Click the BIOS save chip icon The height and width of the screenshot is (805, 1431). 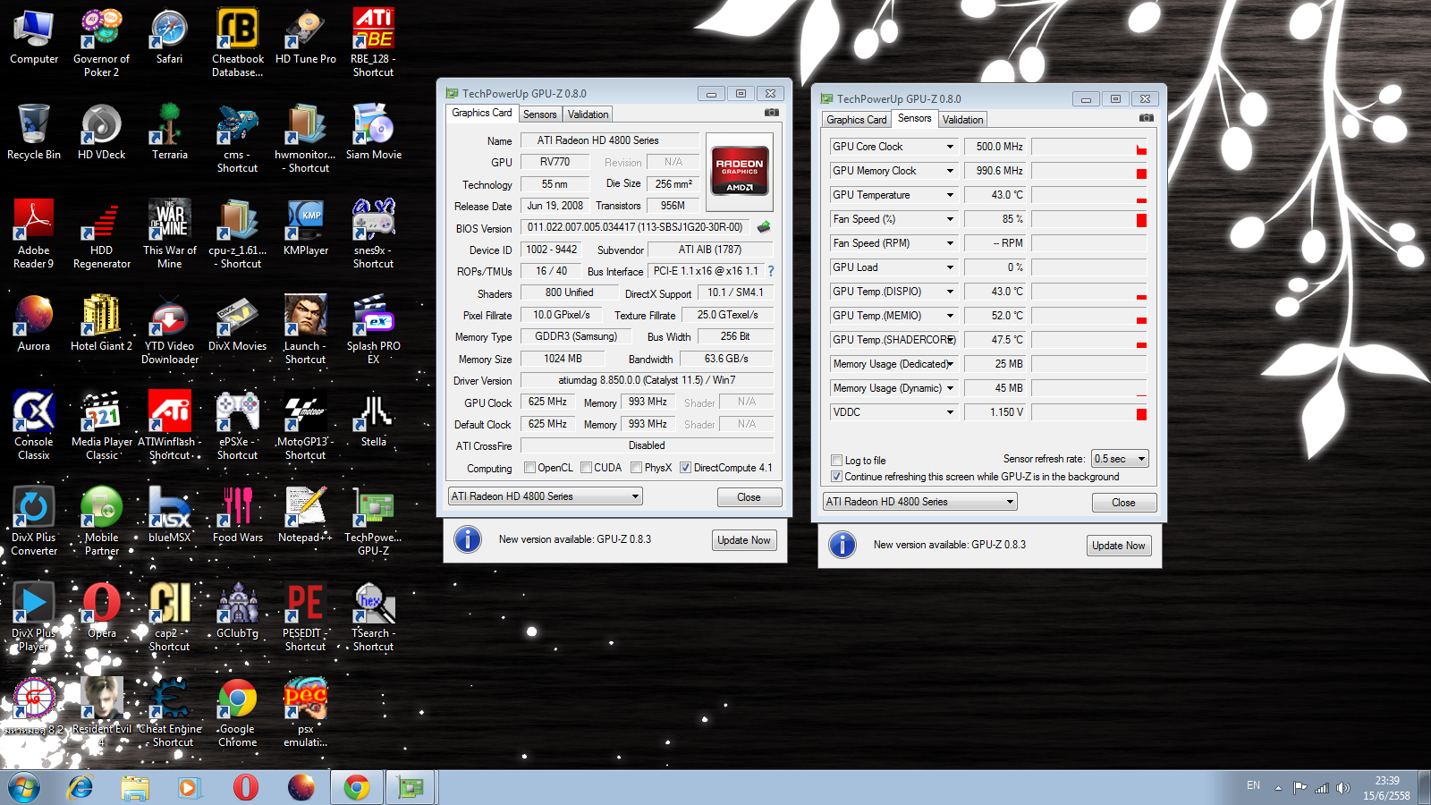tap(764, 227)
